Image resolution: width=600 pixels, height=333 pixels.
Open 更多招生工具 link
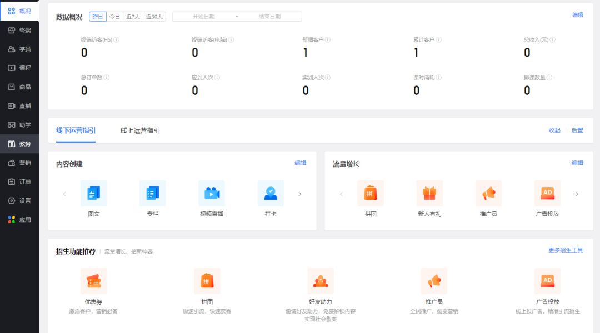(x=566, y=250)
